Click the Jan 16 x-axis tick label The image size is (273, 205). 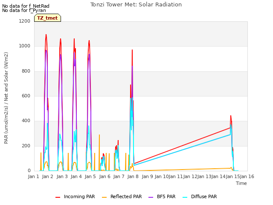click(x=247, y=176)
